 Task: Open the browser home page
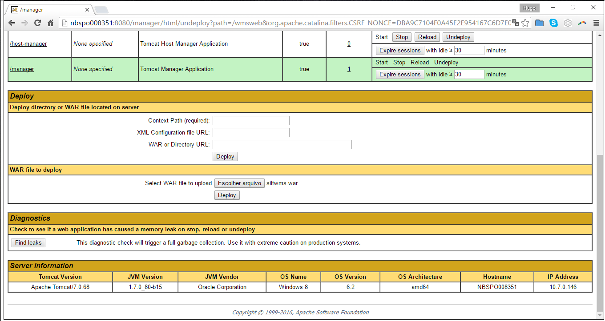coord(50,23)
